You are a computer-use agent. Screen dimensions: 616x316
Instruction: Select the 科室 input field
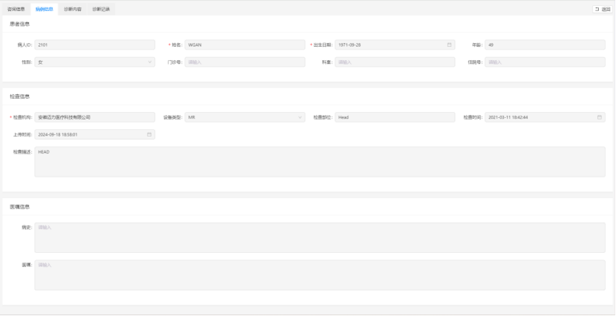point(394,62)
